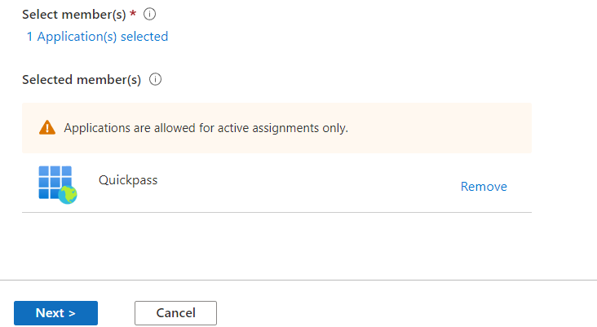Click the arrow symbol in the Next button
Image resolution: width=597 pixels, height=327 pixels.
point(72,313)
